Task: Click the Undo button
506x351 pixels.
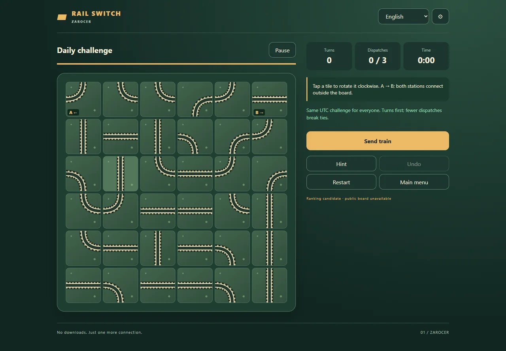Action: [414, 164]
